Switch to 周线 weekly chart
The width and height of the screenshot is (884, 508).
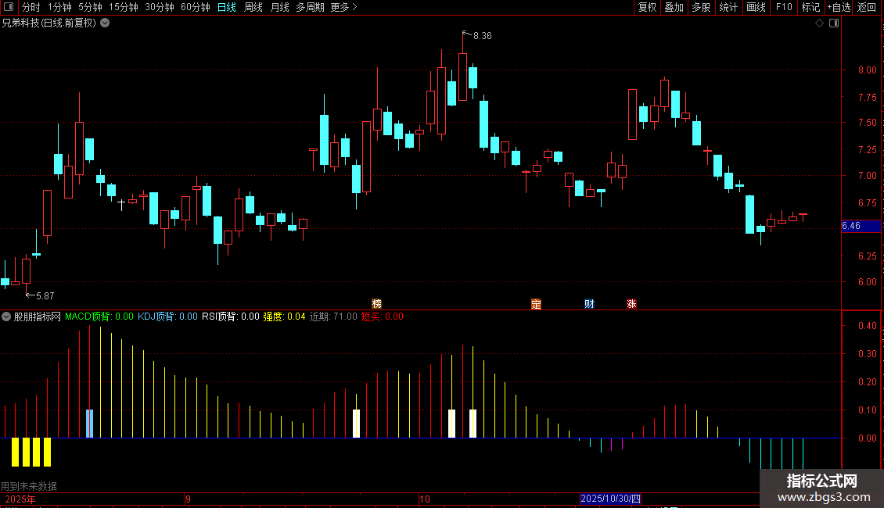[x=253, y=7]
